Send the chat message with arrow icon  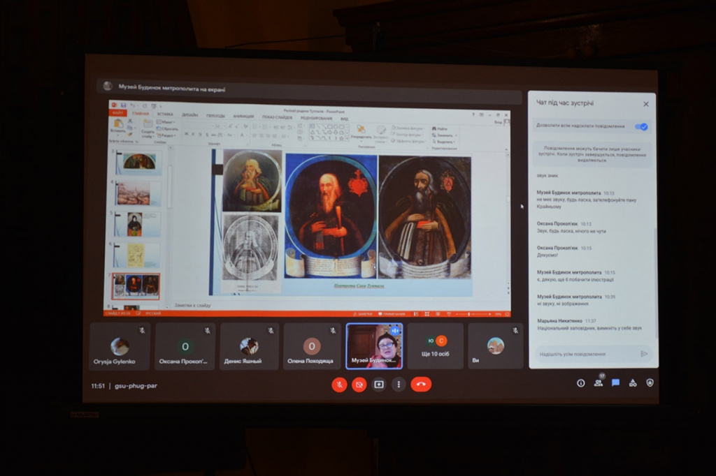coord(644,353)
